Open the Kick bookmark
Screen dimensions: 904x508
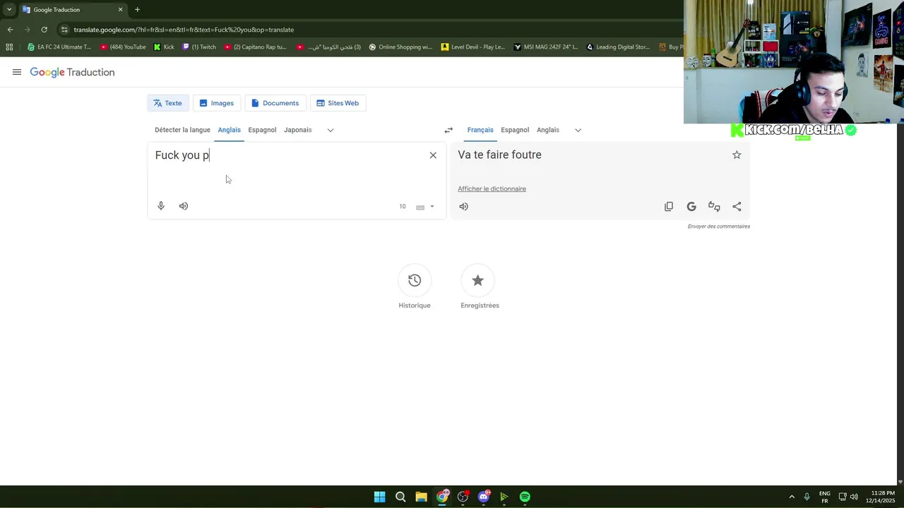click(164, 47)
